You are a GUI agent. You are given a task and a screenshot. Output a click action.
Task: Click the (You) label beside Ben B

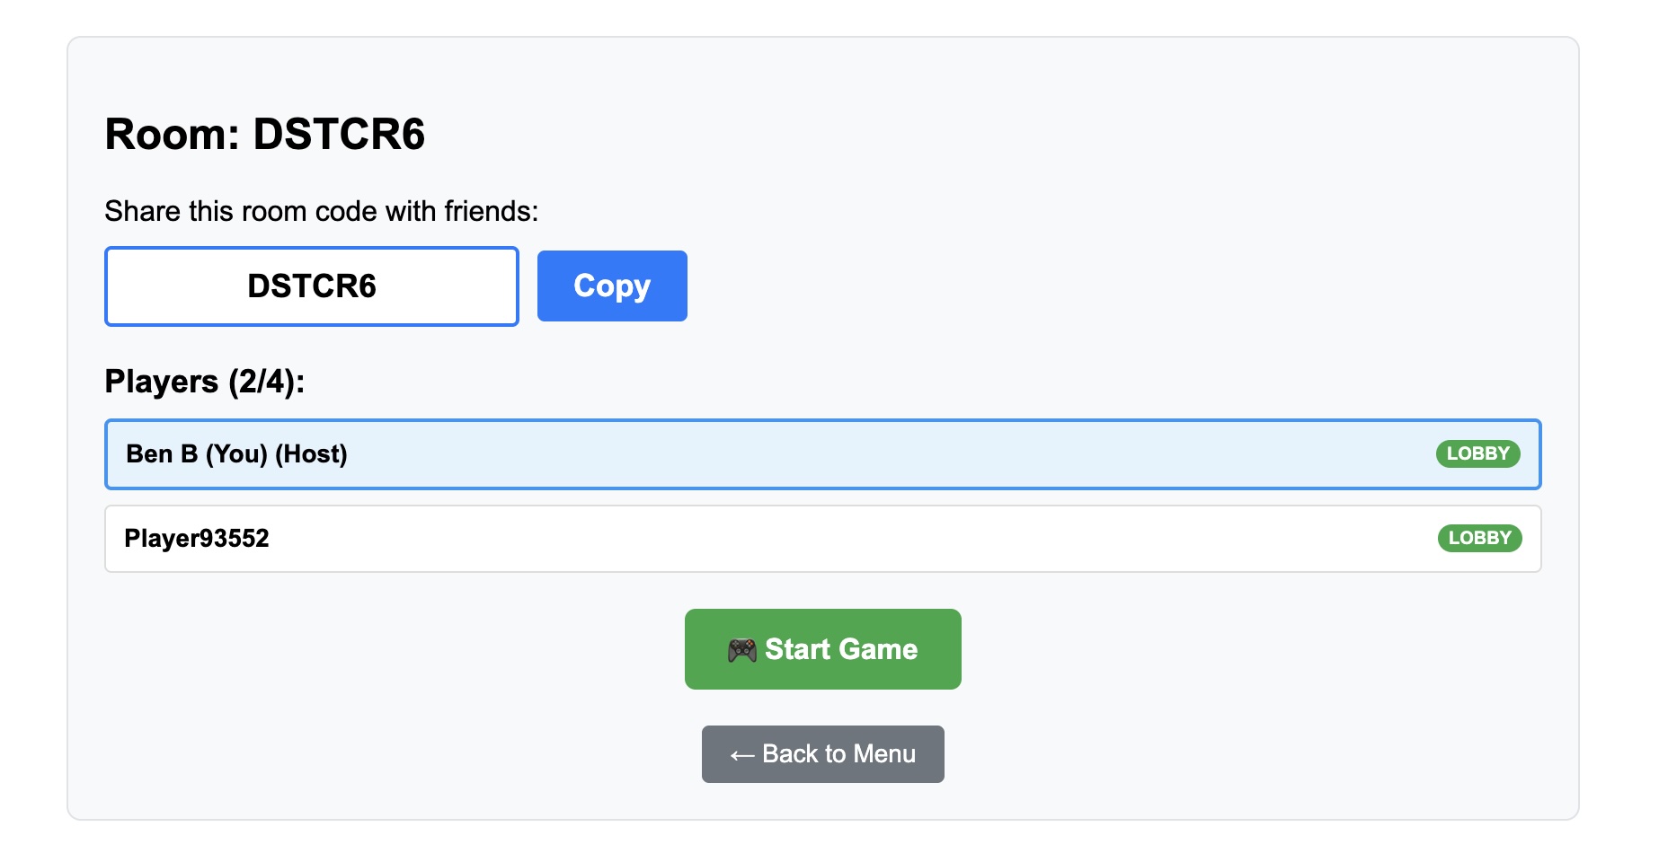pos(236,454)
